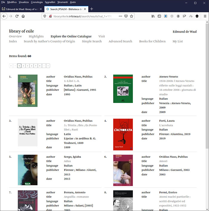Open Search by Author's Country of Origin
The image size is (209, 211).
coord(49,41)
